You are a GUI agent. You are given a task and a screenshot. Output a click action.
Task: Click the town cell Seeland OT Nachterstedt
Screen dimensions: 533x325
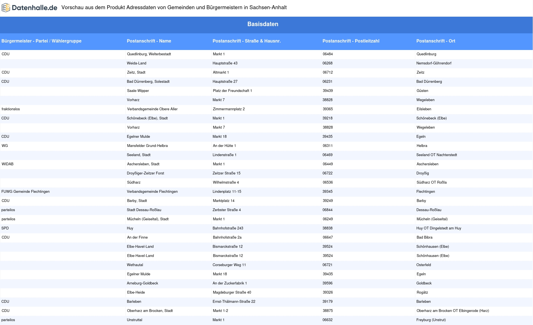[x=436, y=155]
